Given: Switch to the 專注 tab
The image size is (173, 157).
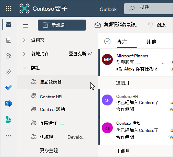Looking at the screenshot, I should 122,42.
